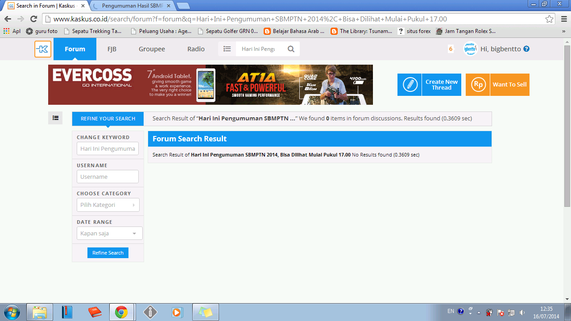Click the Username input field
The image size is (571, 321).
[x=108, y=177]
